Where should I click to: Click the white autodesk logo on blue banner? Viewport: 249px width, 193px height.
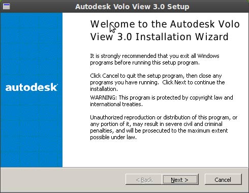(32, 87)
